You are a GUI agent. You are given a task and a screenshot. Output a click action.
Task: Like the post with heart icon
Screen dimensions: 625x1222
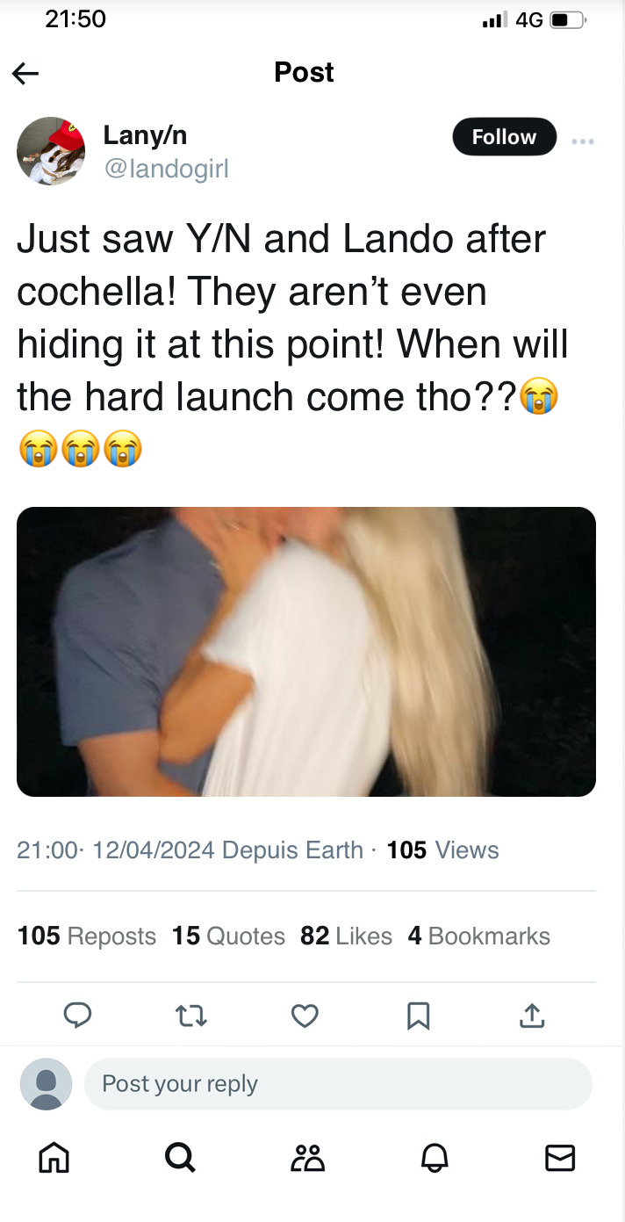[305, 1016]
